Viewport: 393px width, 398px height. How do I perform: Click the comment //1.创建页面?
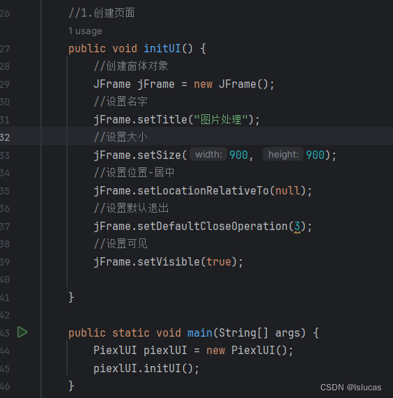coord(102,13)
